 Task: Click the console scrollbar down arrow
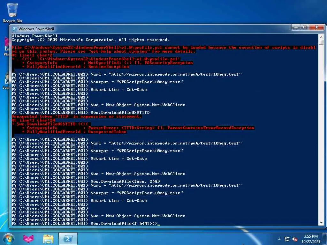321,223
